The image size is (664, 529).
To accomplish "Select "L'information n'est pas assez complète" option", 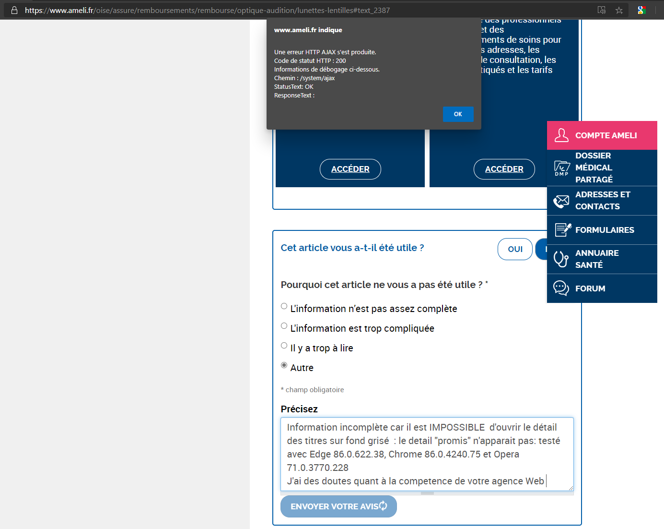I will tap(284, 306).
